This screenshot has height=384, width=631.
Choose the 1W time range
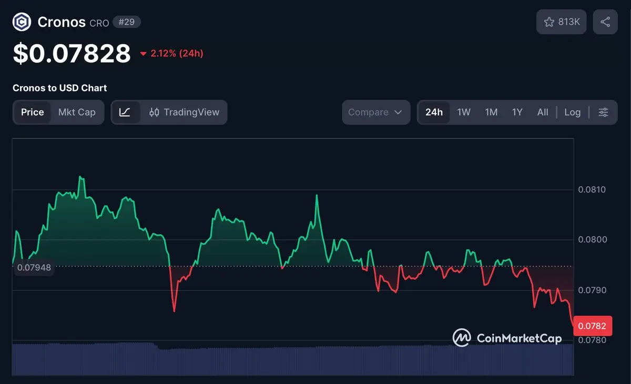tap(464, 112)
